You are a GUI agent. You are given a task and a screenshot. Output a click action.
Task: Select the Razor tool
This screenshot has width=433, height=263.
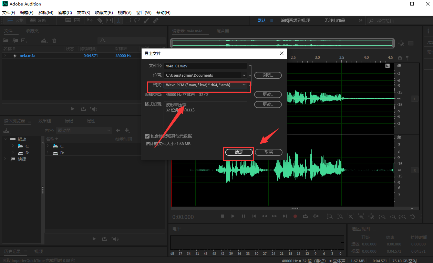coord(100,21)
